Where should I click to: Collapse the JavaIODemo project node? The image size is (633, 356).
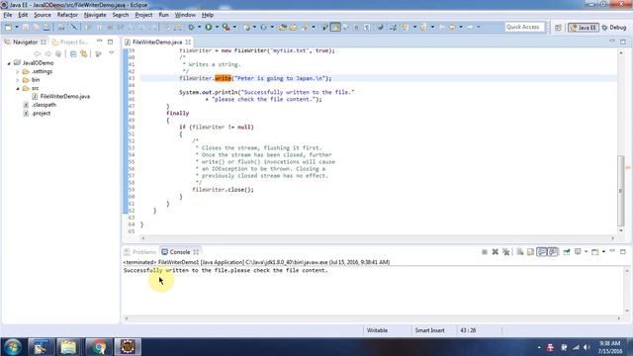click(x=9, y=63)
